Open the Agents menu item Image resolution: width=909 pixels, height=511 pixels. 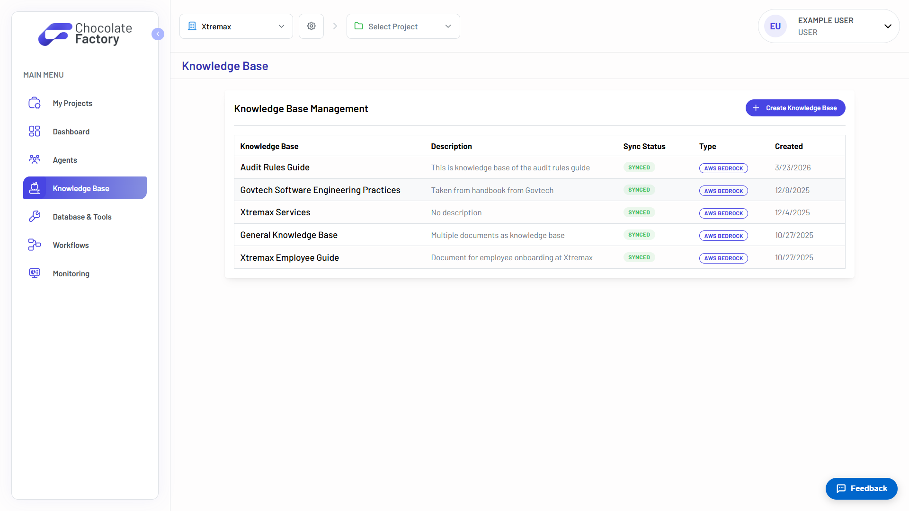[x=85, y=160]
